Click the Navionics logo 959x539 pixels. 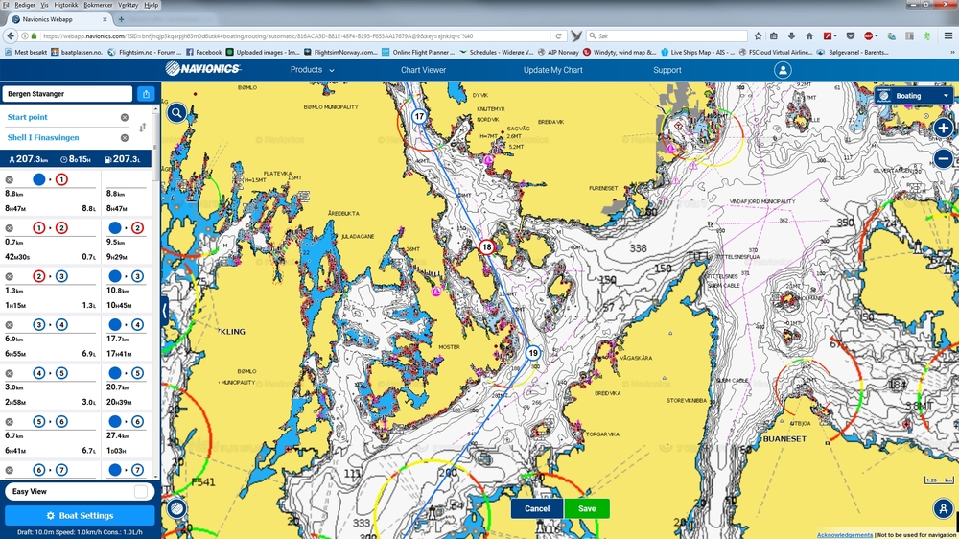point(203,68)
